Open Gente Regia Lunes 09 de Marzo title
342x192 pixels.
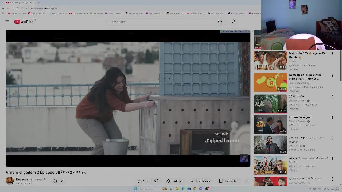305,77
